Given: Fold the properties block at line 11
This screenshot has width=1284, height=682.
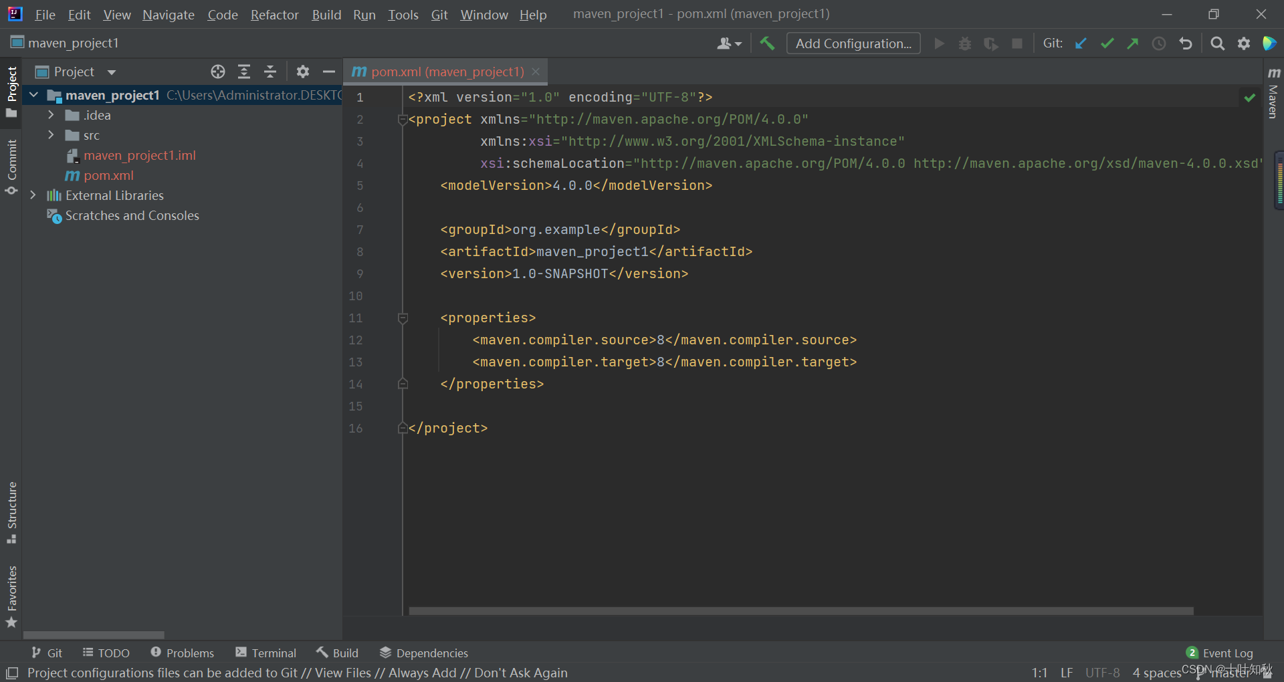Looking at the screenshot, I should pos(403,318).
